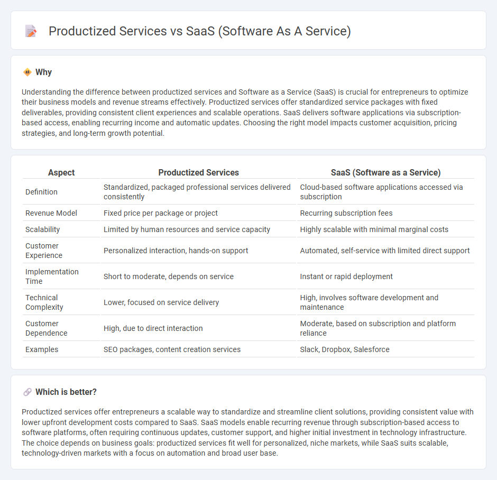
Task: Click the Aspect column header
Action: 61,172
